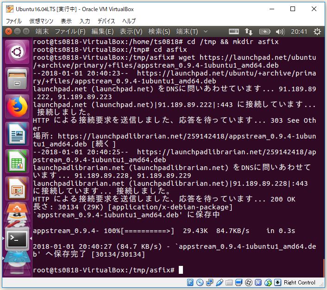Open the 端末 application menu
Screen dimensions: 327x290
point(42,32)
